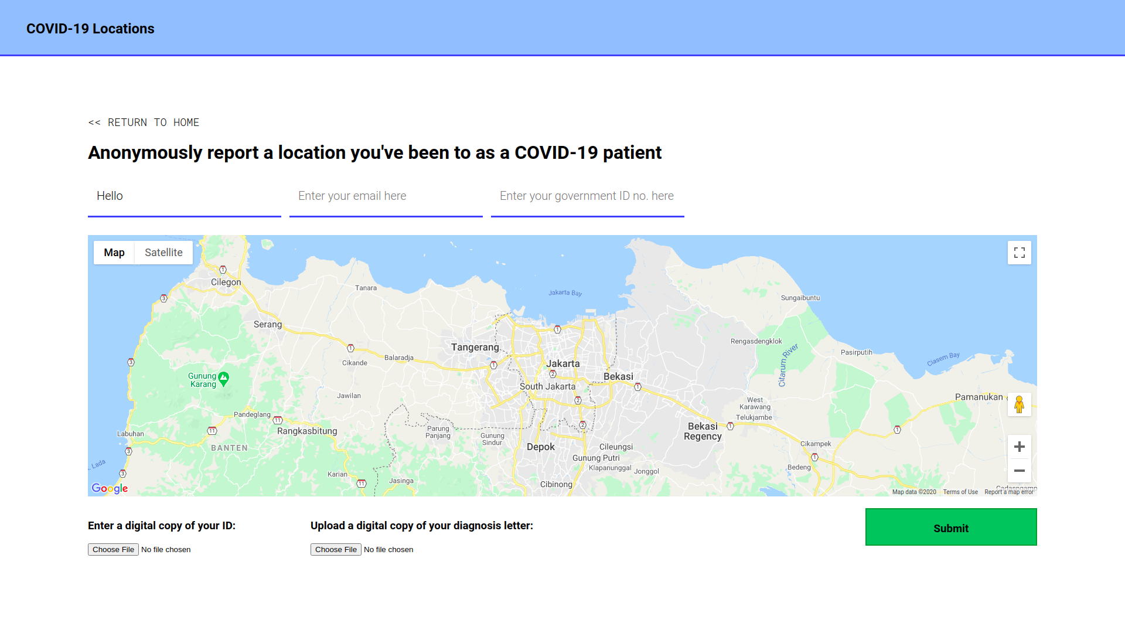
Task: Click Jakarta on the map
Action: click(563, 363)
